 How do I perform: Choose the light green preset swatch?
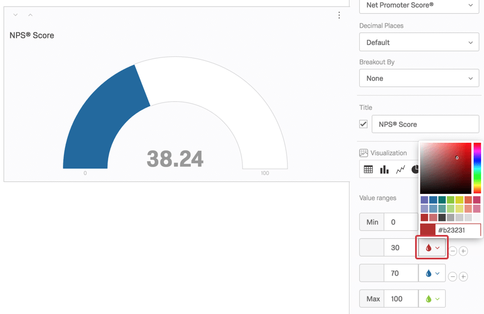point(450,209)
